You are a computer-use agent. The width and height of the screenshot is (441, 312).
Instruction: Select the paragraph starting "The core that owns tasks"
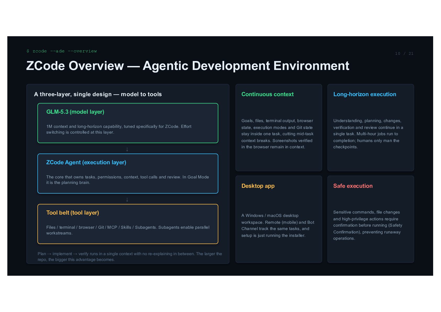click(x=128, y=180)
